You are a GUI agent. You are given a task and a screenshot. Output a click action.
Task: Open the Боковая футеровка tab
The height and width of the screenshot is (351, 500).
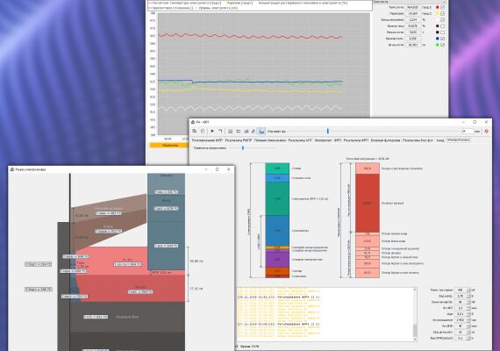click(x=385, y=140)
